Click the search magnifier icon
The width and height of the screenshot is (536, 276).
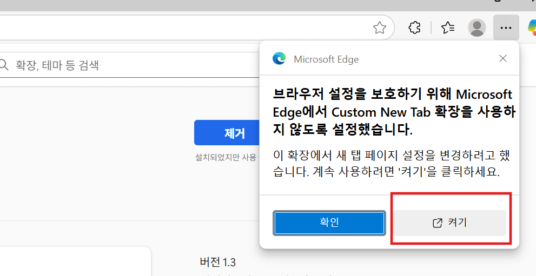click(x=3, y=65)
